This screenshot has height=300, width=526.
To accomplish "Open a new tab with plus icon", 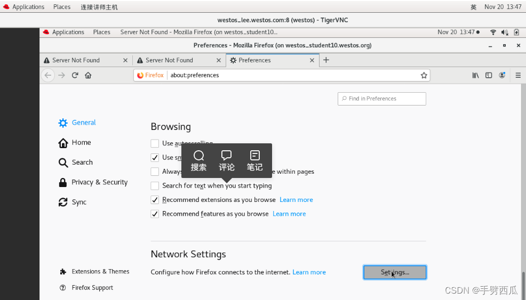I will (326, 60).
